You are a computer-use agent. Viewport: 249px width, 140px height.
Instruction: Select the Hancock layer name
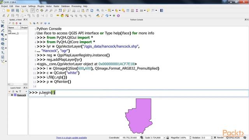tap(21, 95)
